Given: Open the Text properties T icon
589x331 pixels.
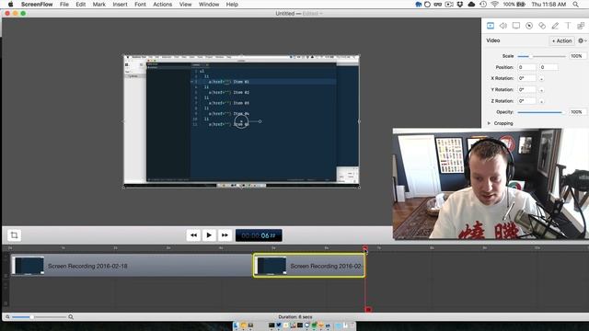Looking at the screenshot, I should [x=568, y=26].
